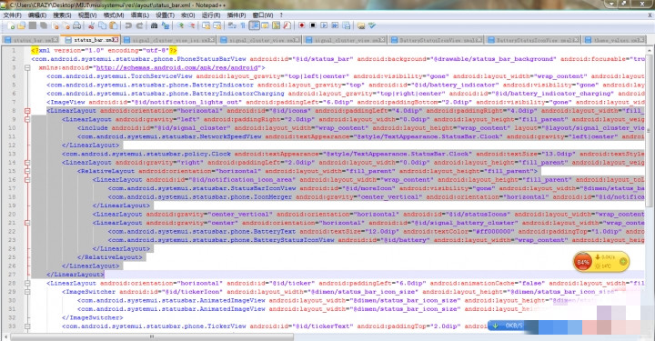This screenshot has width=655, height=341.
Task: Collapse the fold marker on line 9
Action: pyautogui.click(x=27, y=119)
